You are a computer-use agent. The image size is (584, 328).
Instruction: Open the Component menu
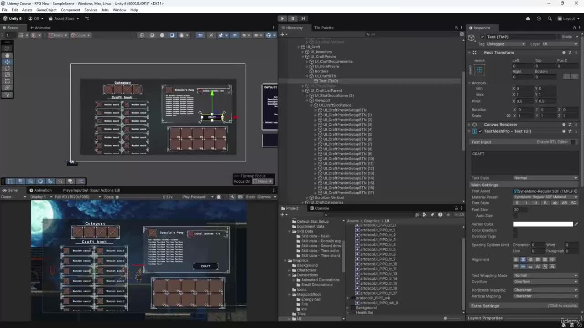[70, 10]
